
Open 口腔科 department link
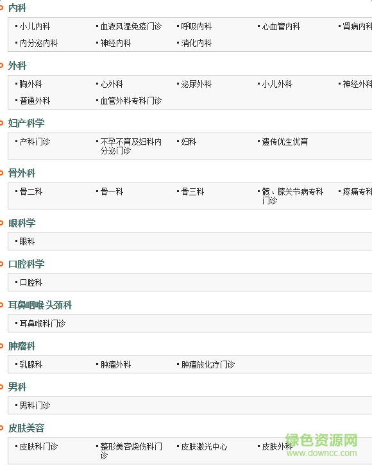[x=31, y=282]
